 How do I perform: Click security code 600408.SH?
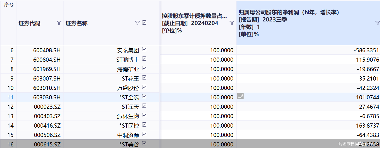[x=47, y=50]
